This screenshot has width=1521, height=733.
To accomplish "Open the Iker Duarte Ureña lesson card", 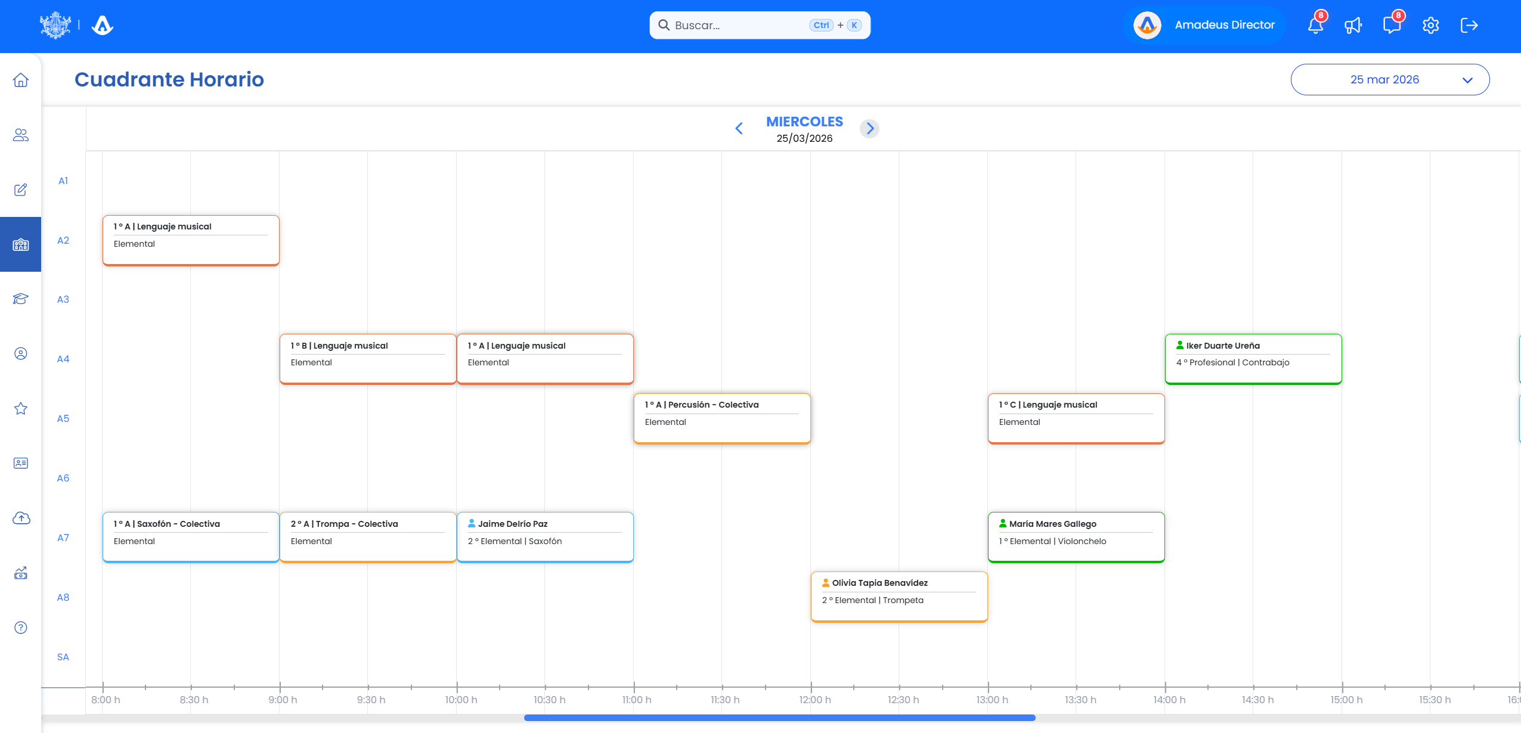I will point(1253,358).
